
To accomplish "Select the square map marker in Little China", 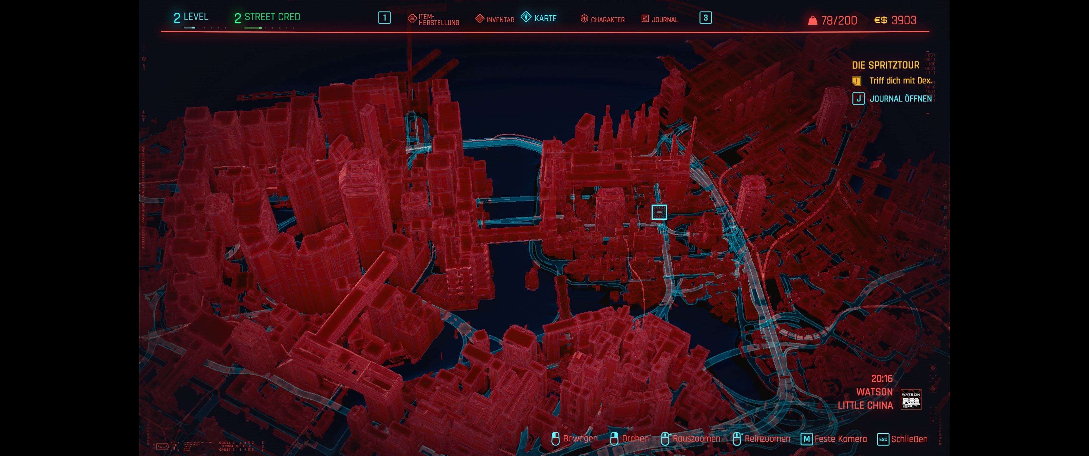I will pyautogui.click(x=659, y=212).
